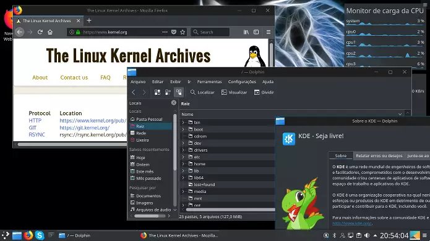
Task: Switch Dolphin to details view mode
Action: click(179, 92)
